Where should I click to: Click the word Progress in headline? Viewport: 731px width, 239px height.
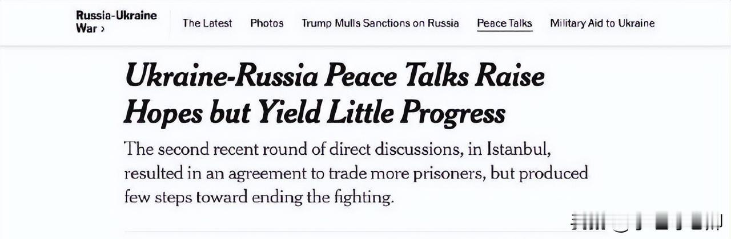click(453, 113)
